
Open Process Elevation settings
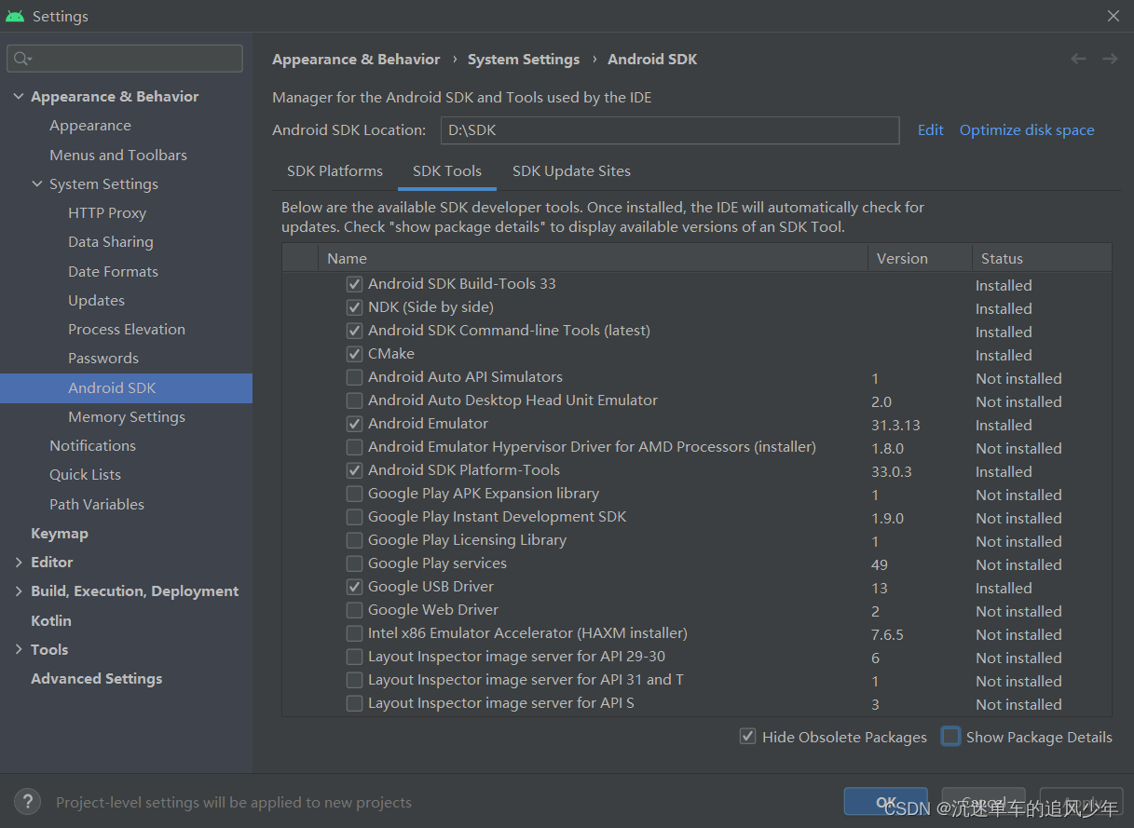pyautogui.click(x=126, y=329)
